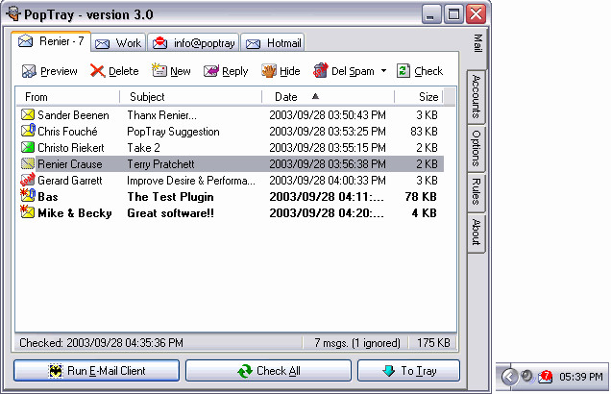Select 'Improve Desire & Performa...' subject

tap(191, 181)
